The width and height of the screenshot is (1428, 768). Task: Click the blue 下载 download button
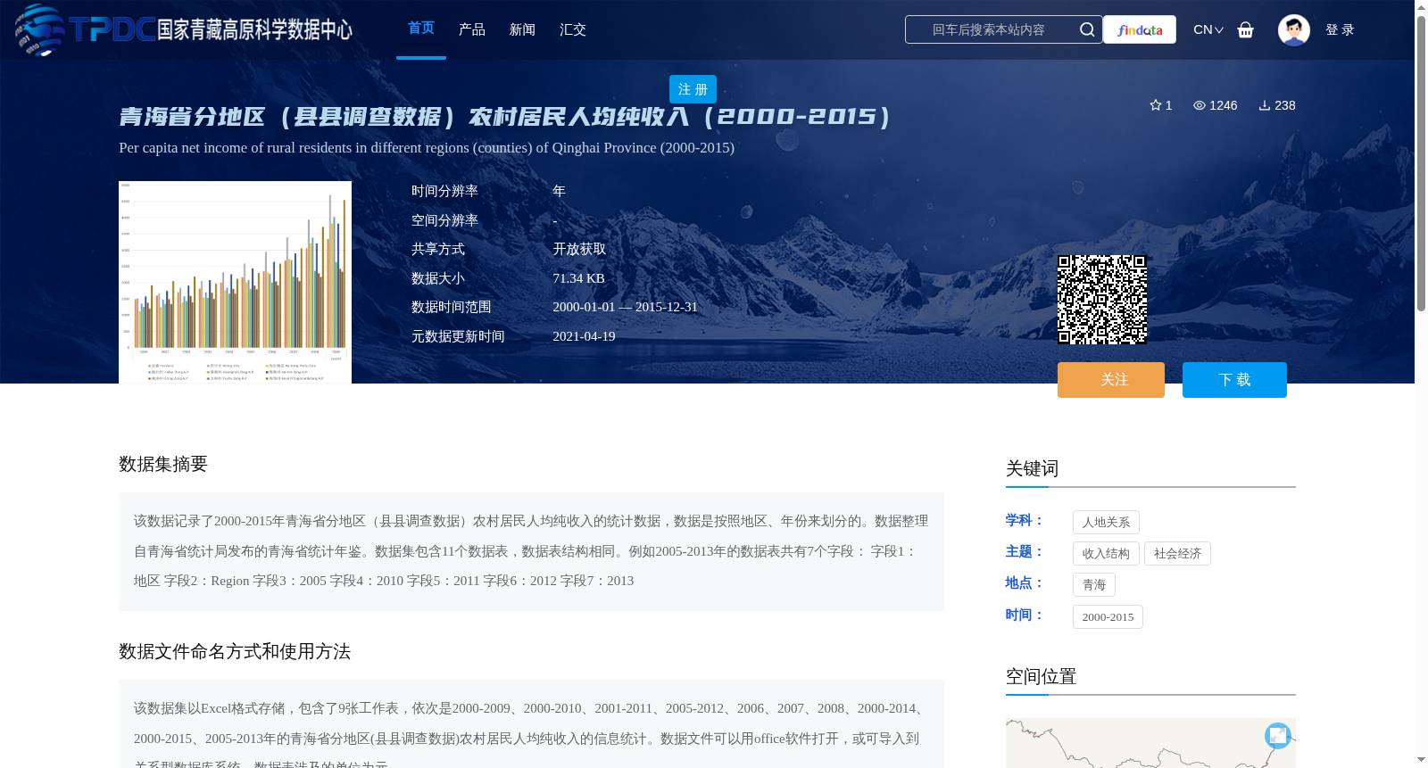tap(1234, 380)
